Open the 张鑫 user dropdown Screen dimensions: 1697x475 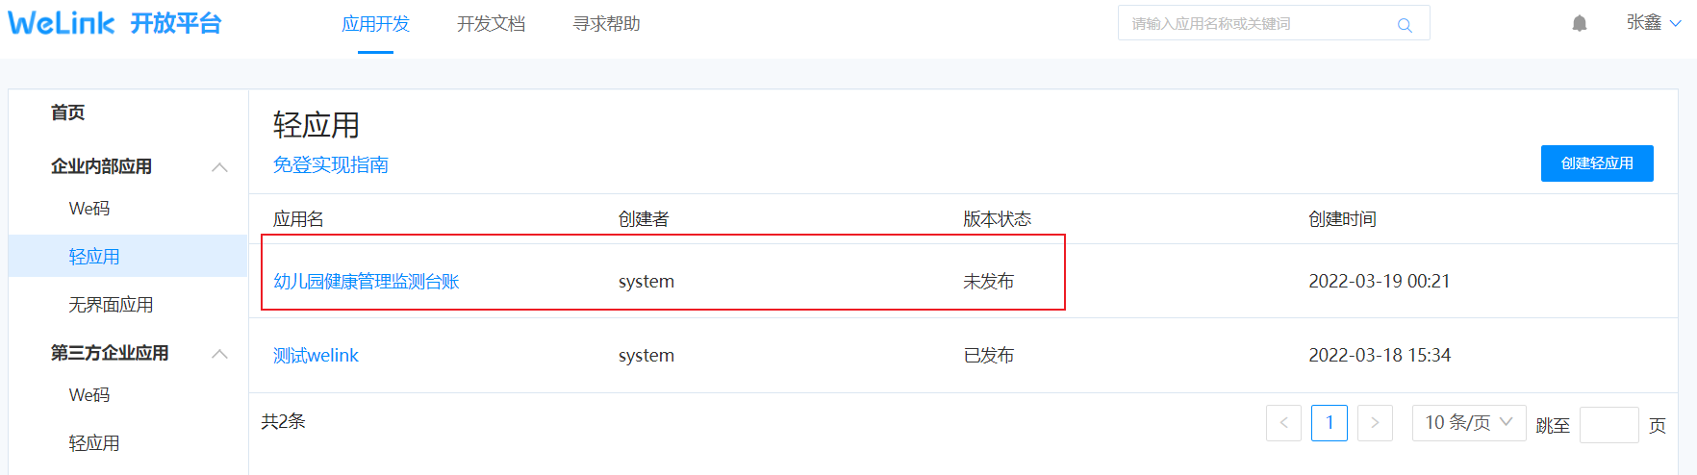1654,23
